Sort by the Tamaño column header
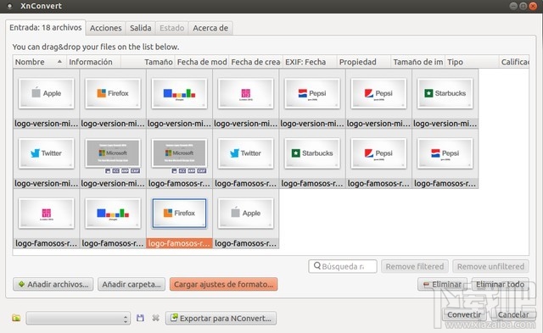 click(x=148, y=62)
